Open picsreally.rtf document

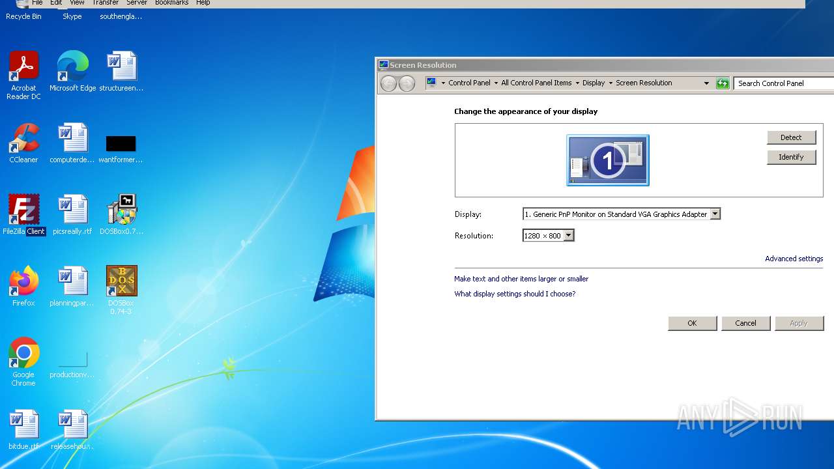tap(72, 215)
